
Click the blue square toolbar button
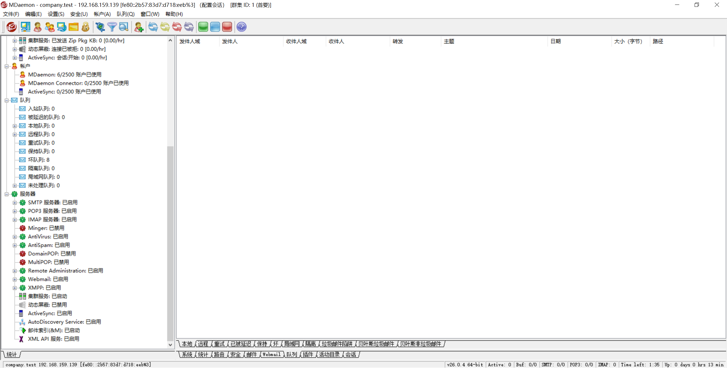pyautogui.click(x=215, y=27)
